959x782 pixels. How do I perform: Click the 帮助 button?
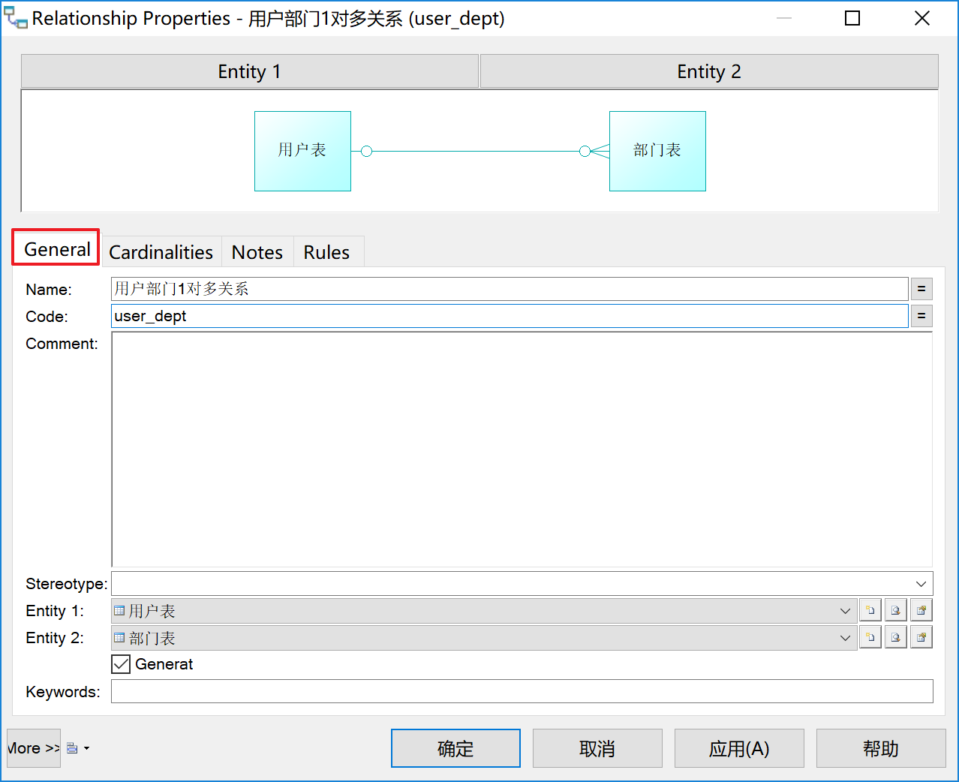881,748
